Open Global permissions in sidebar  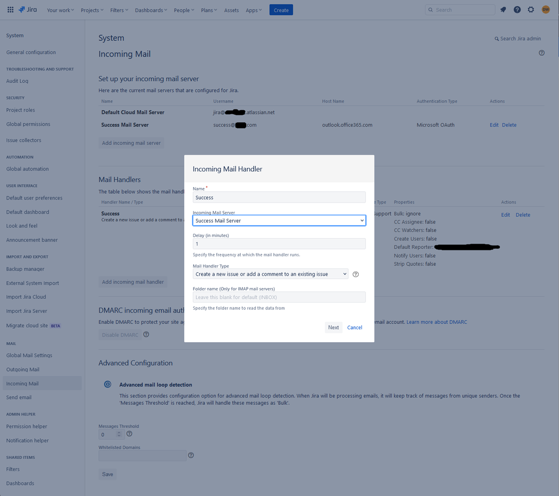click(28, 124)
